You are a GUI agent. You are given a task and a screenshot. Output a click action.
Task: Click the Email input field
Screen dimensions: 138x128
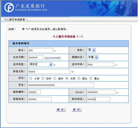[x=101, y=92]
